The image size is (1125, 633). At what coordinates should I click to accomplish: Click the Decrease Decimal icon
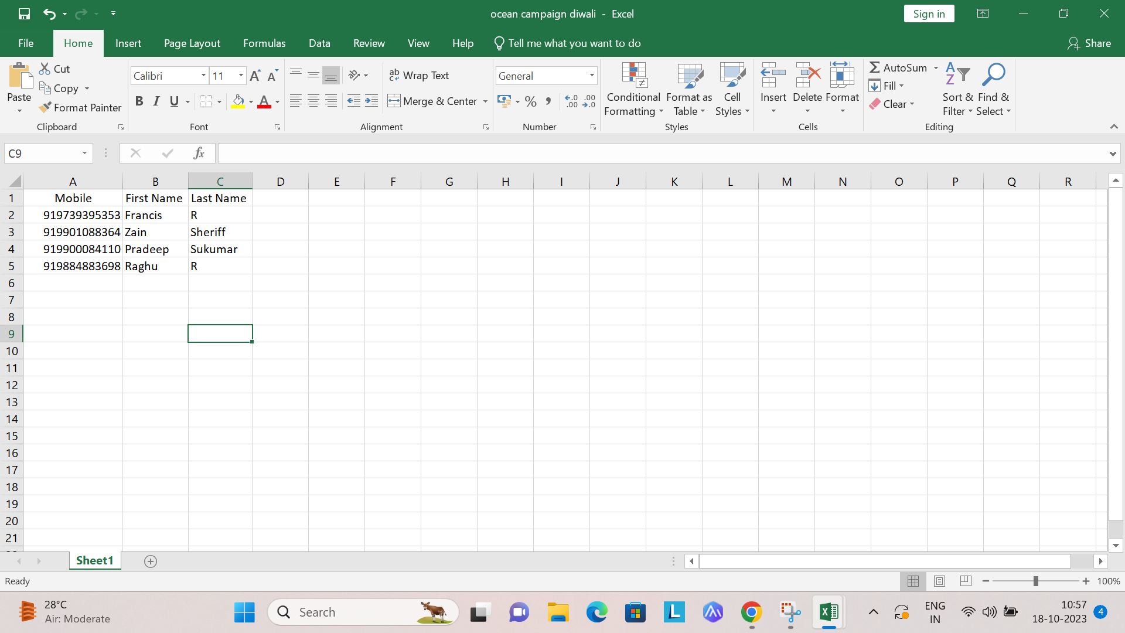(x=589, y=101)
